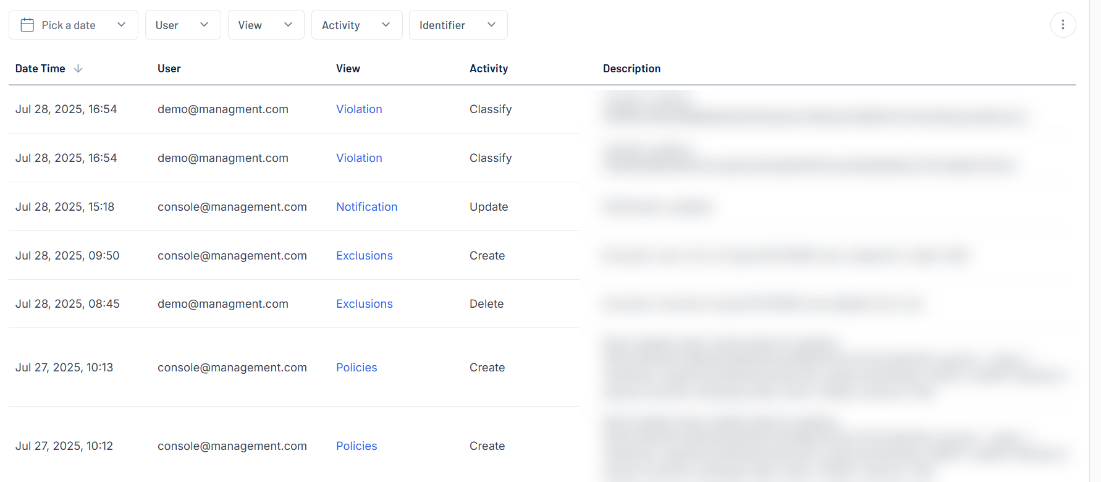1101x482 pixels.
Task: Click the Description column header
Action: pyautogui.click(x=631, y=69)
